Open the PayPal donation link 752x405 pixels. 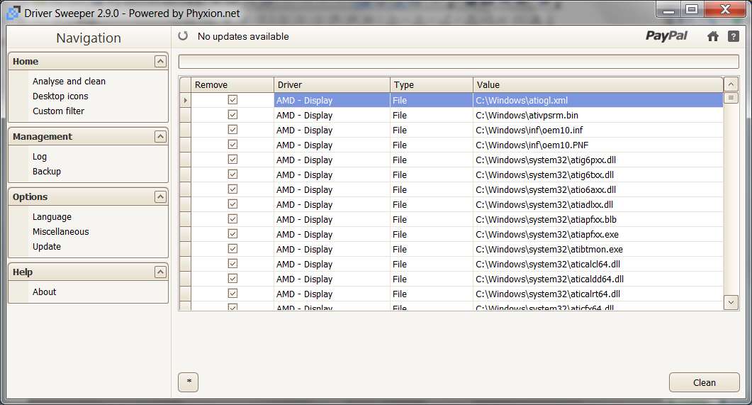pyautogui.click(x=667, y=36)
